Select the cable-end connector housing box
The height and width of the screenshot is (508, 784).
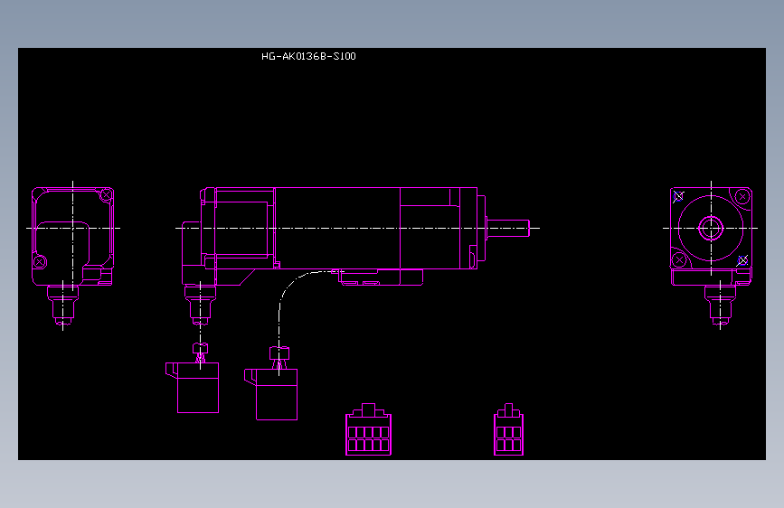click(x=271, y=394)
